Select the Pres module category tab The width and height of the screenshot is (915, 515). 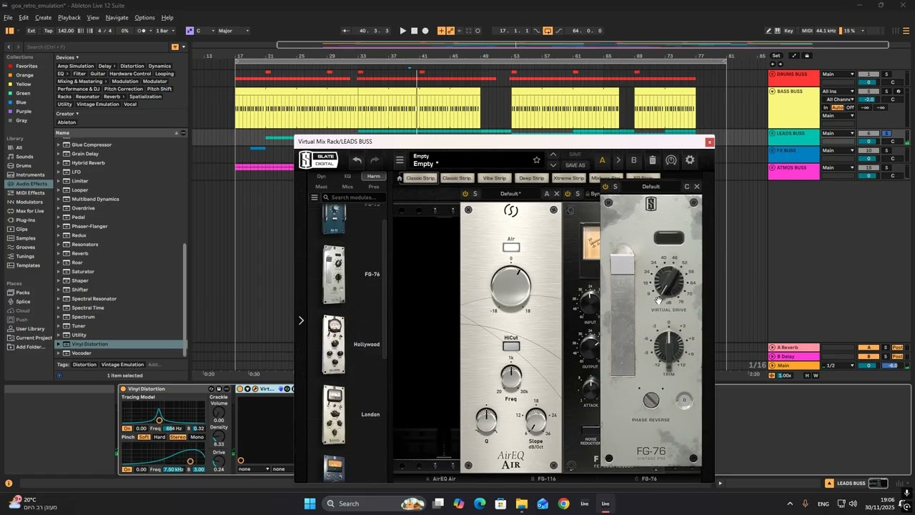tap(373, 187)
